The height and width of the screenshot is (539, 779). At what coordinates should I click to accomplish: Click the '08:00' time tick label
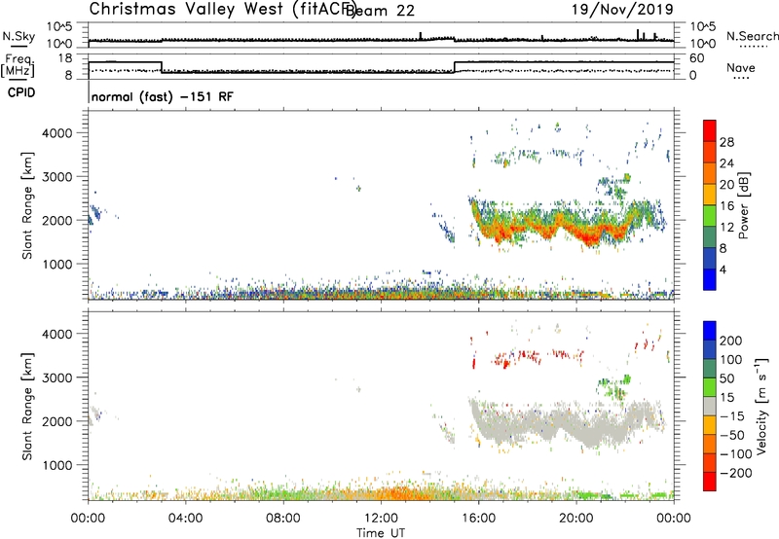(x=282, y=519)
